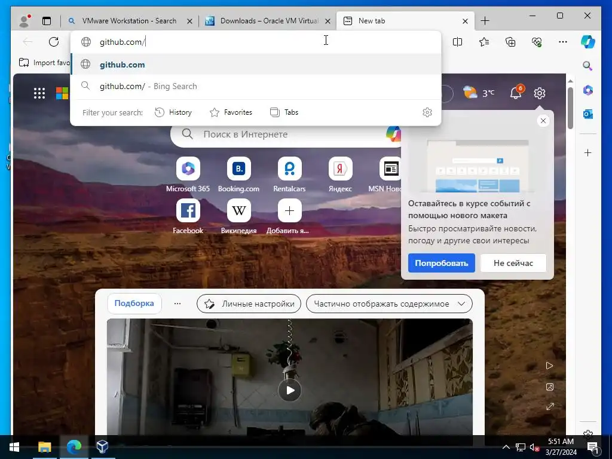Viewport: 612px width, 459px height.
Task: Open Outlook icon in sidebar
Action: click(x=588, y=114)
